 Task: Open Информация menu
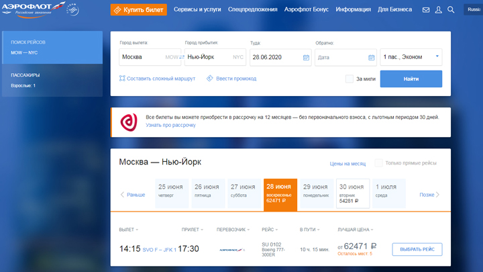[x=354, y=9]
